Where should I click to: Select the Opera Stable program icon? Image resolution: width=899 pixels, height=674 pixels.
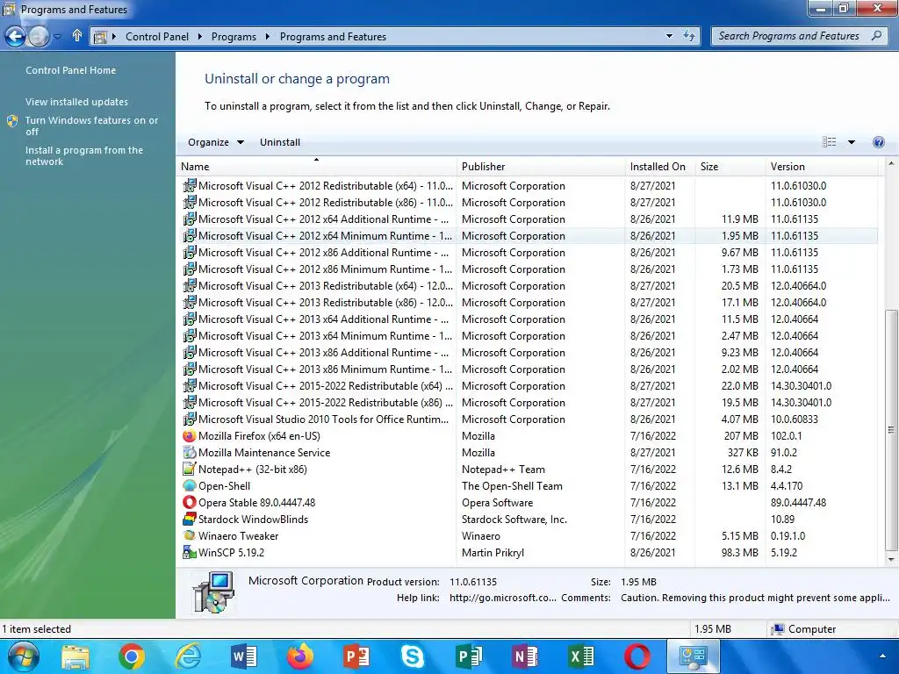pos(190,502)
